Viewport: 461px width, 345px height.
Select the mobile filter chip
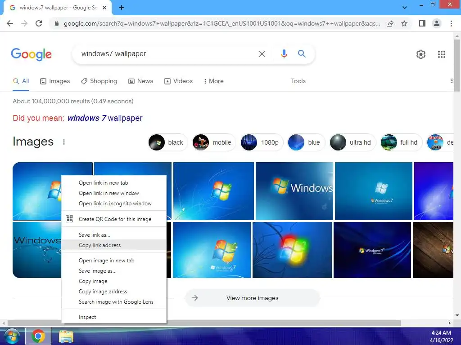coord(214,142)
